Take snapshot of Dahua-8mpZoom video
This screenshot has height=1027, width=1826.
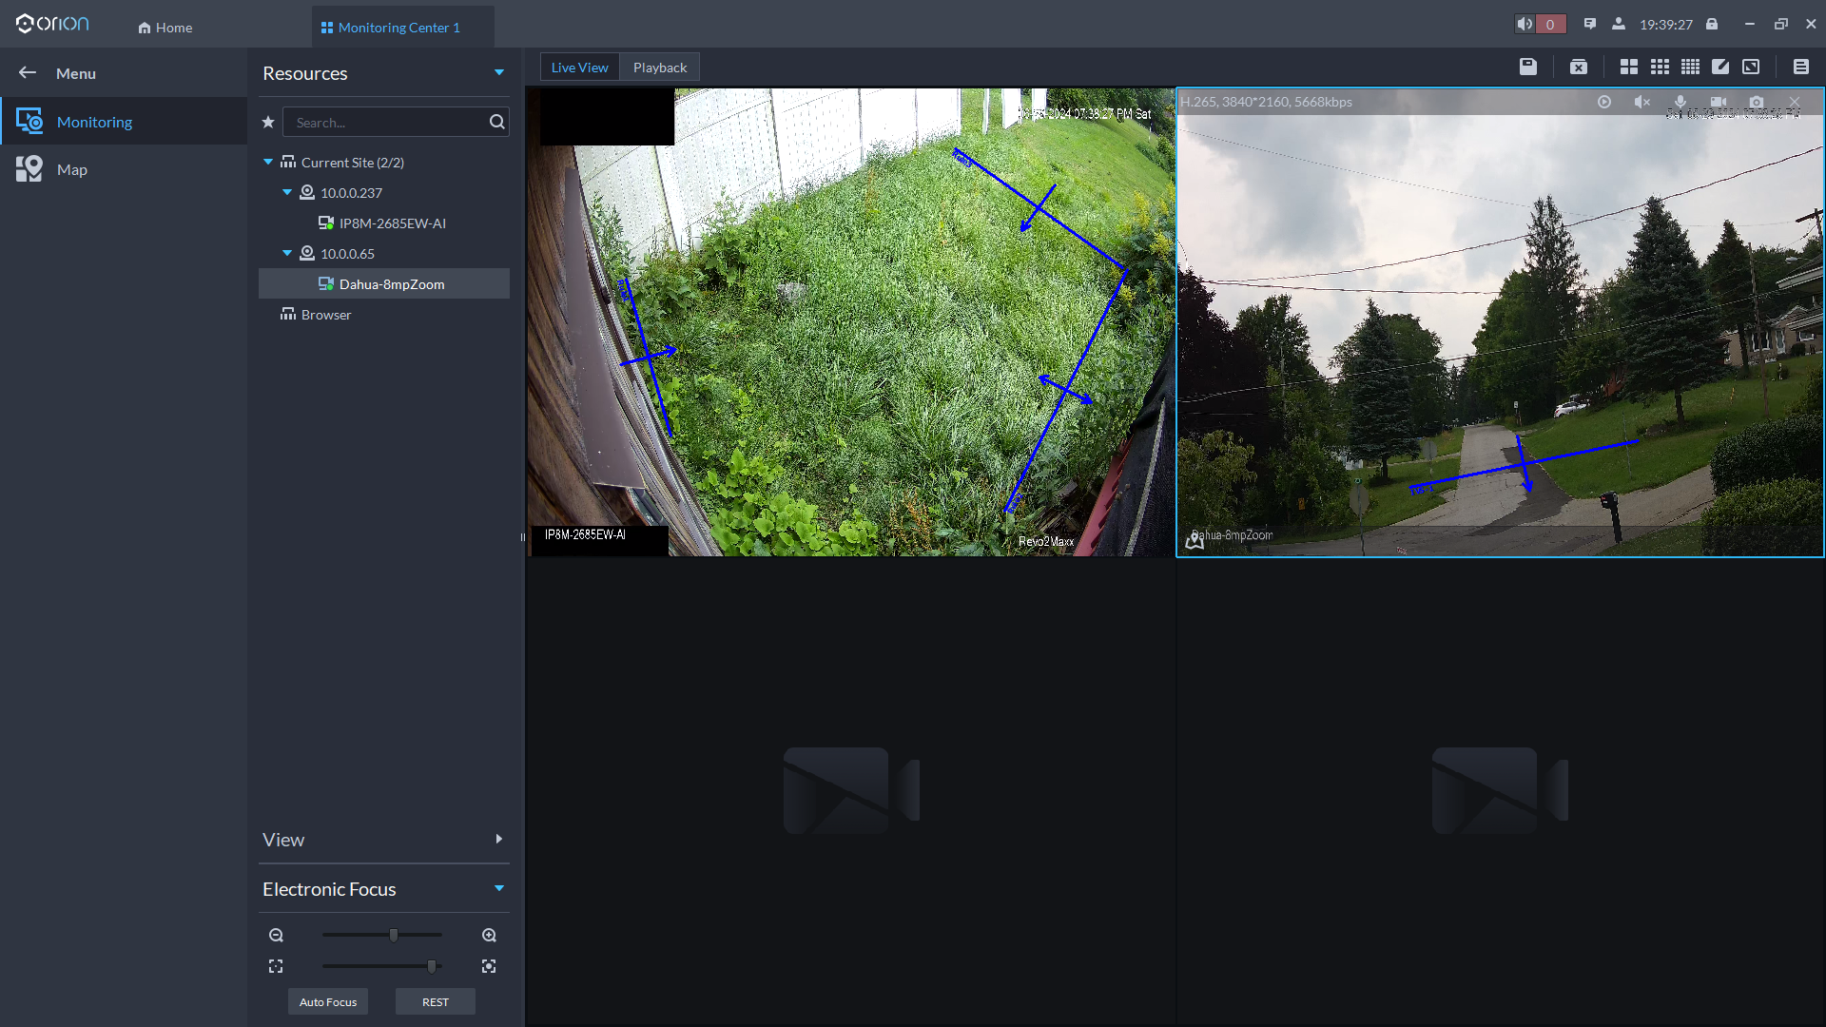(x=1757, y=102)
